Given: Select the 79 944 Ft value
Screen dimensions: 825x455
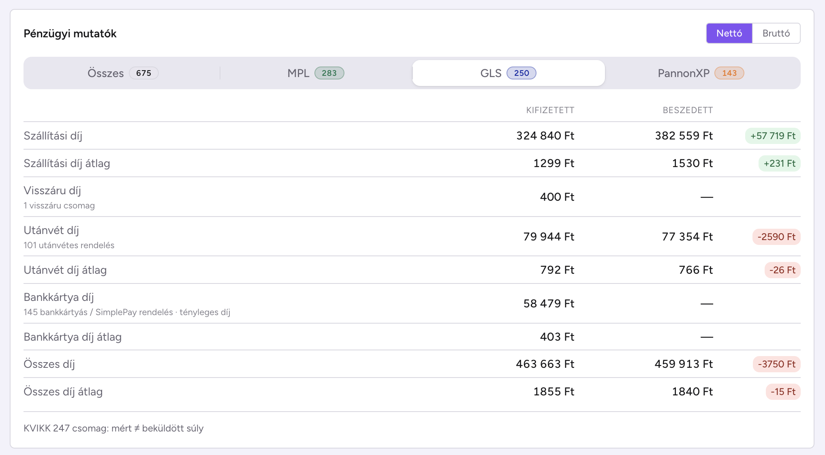Looking at the screenshot, I should [x=549, y=237].
